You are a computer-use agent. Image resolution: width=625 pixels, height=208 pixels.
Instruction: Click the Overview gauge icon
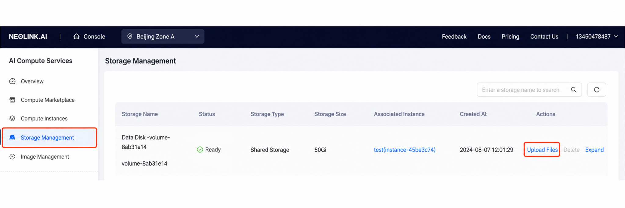(12, 81)
